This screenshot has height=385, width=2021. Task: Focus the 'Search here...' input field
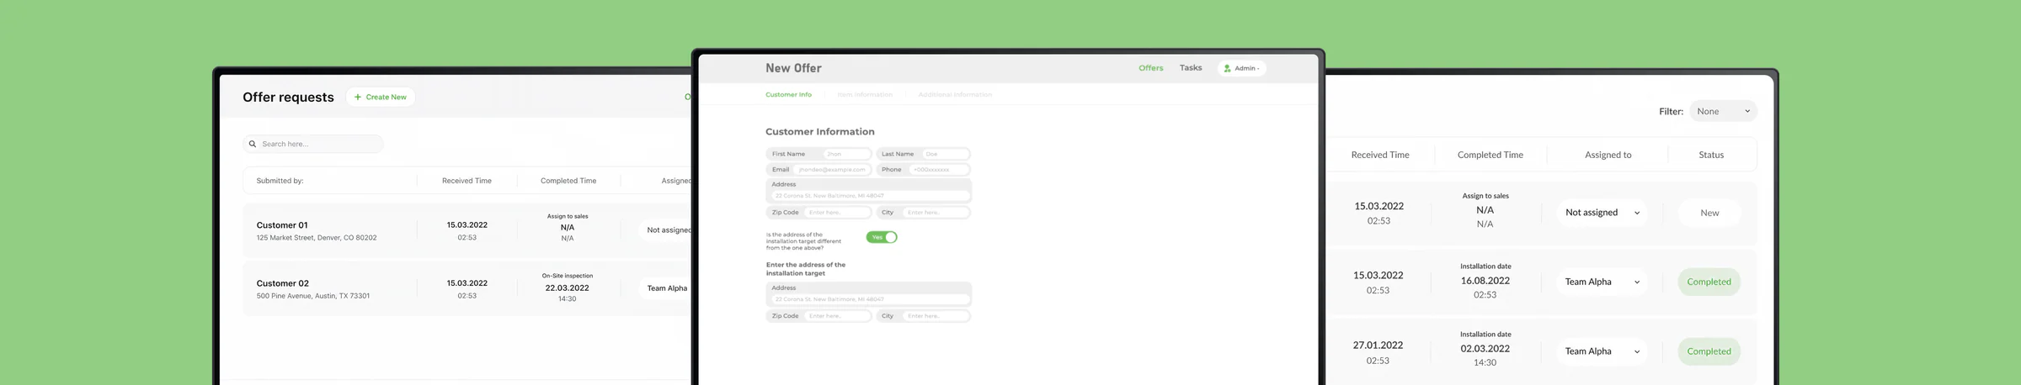pyautogui.click(x=313, y=144)
